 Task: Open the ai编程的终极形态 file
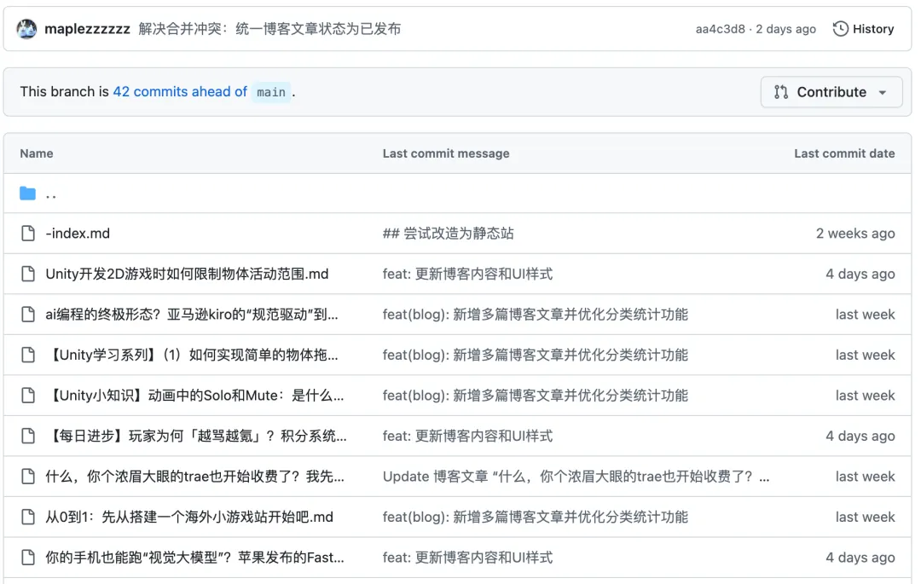click(192, 315)
